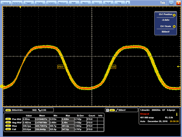Click the Mean column header
Image resolution: width=182 pixels, height=137 pixels.
[x=42, y=116]
